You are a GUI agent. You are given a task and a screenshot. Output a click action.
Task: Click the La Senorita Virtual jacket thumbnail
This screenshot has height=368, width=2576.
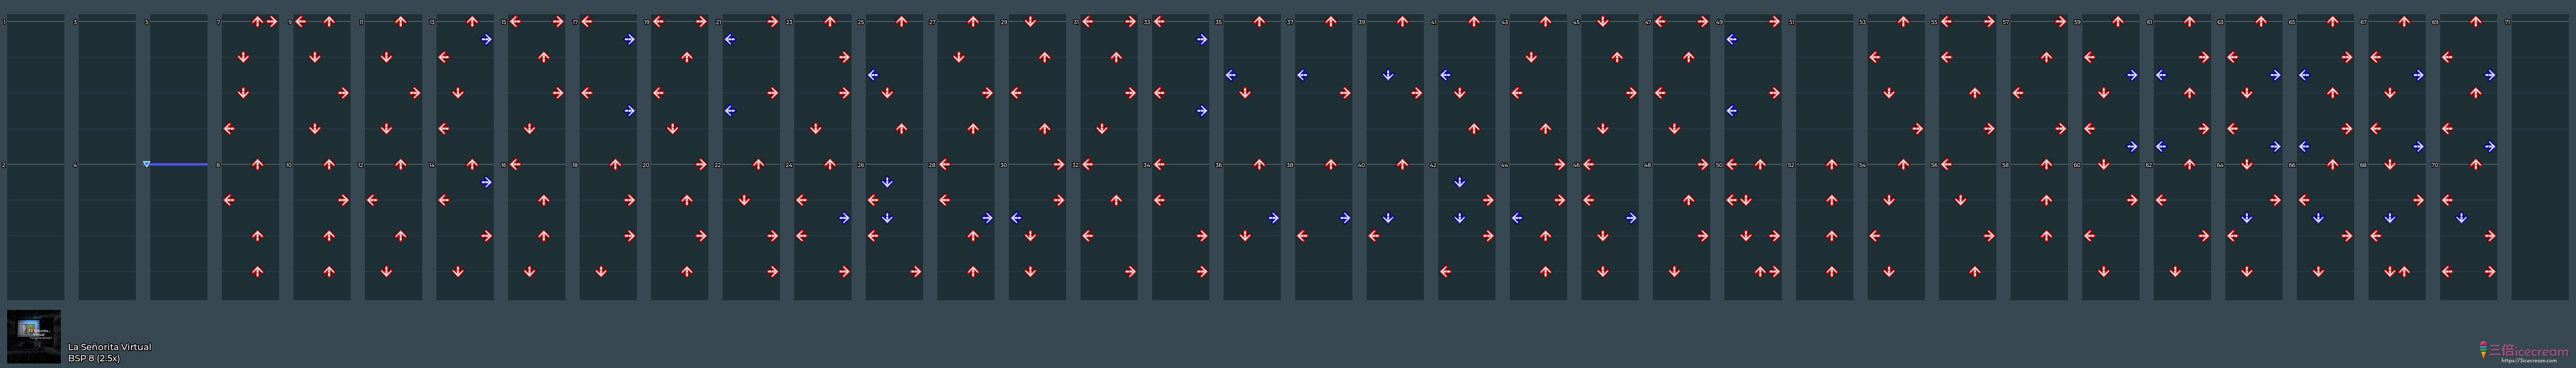tap(34, 336)
